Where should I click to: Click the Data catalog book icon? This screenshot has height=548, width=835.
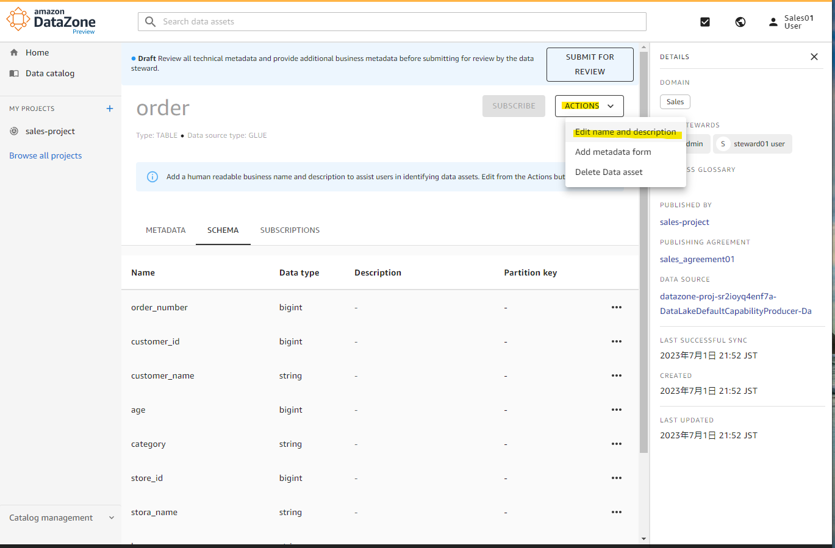point(14,73)
